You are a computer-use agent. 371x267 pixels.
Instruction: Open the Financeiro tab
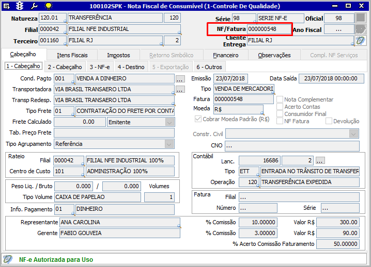click(x=226, y=55)
